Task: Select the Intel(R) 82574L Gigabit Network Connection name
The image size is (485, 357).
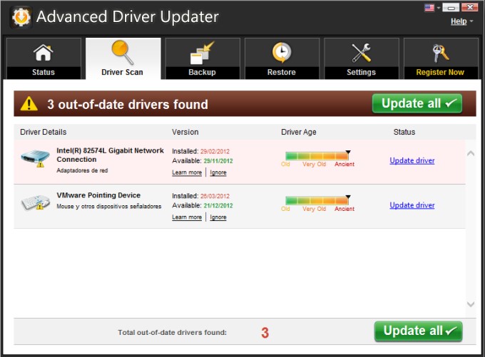Action: pyautogui.click(x=110, y=155)
